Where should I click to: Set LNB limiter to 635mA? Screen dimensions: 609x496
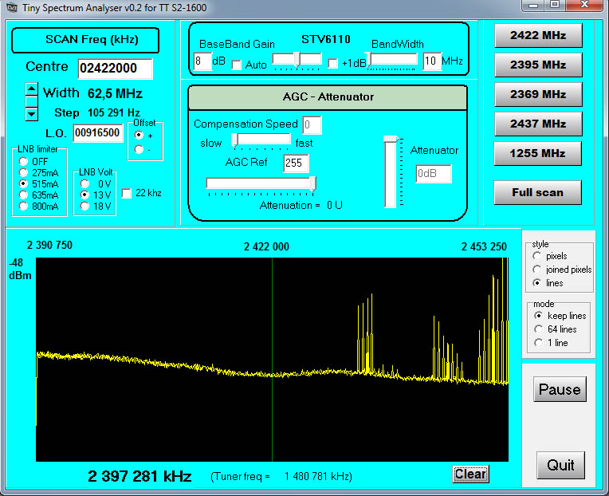coord(23,195)
